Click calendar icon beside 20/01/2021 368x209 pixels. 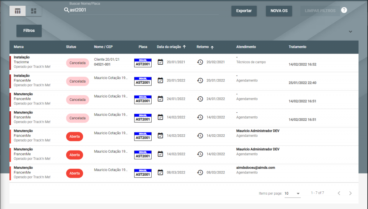point(160,62)
